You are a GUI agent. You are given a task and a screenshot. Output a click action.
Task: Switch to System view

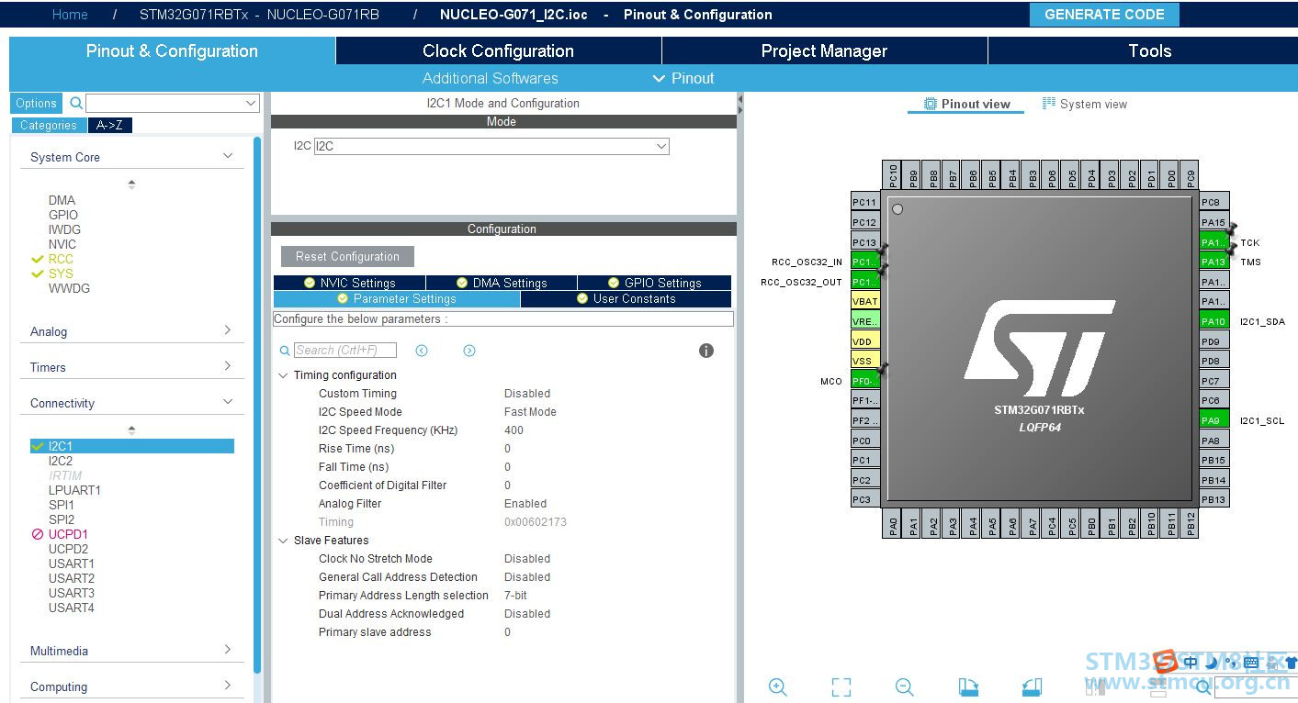[x=1084, y=104]
